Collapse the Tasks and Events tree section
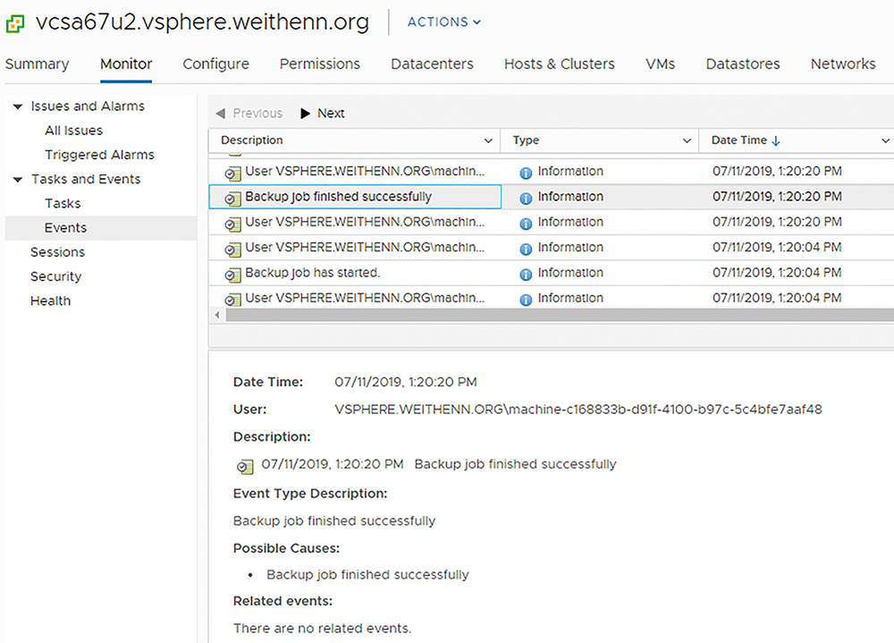 [x=18, y=180]
